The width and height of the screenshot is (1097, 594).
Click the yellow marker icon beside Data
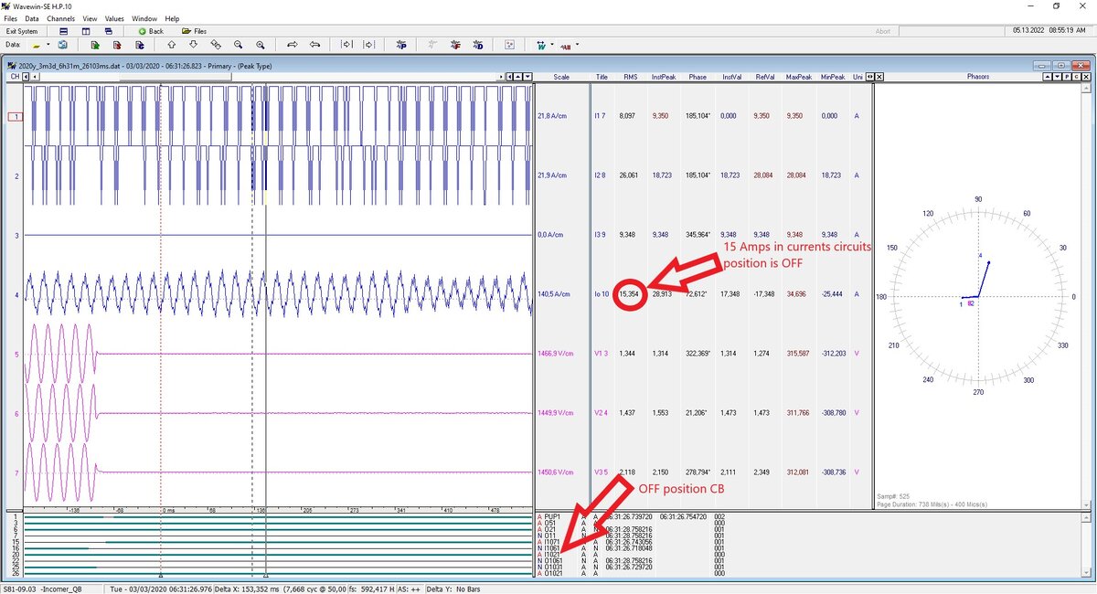37,44
